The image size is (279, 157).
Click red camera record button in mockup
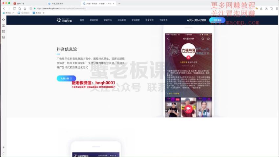pyautogui.click(x=188, y=108)
